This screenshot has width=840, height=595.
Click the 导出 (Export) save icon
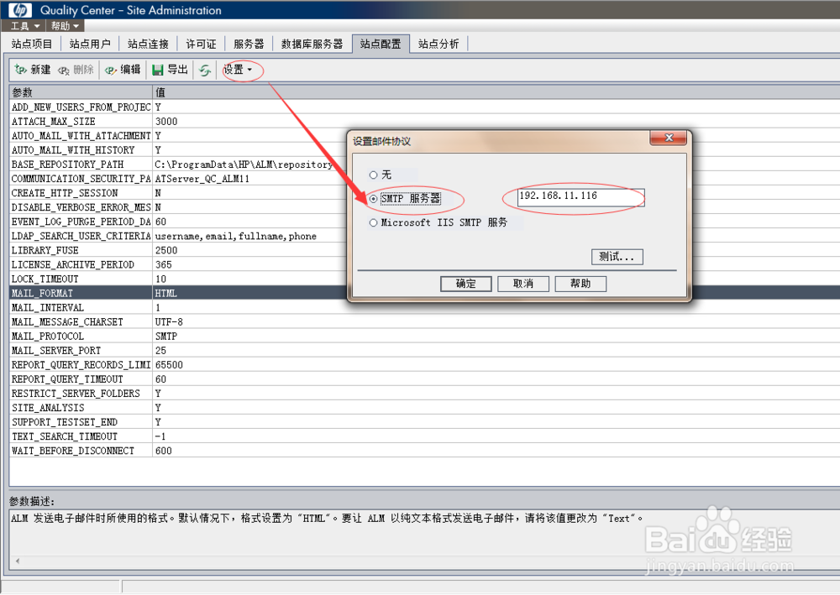coord(158,70)
